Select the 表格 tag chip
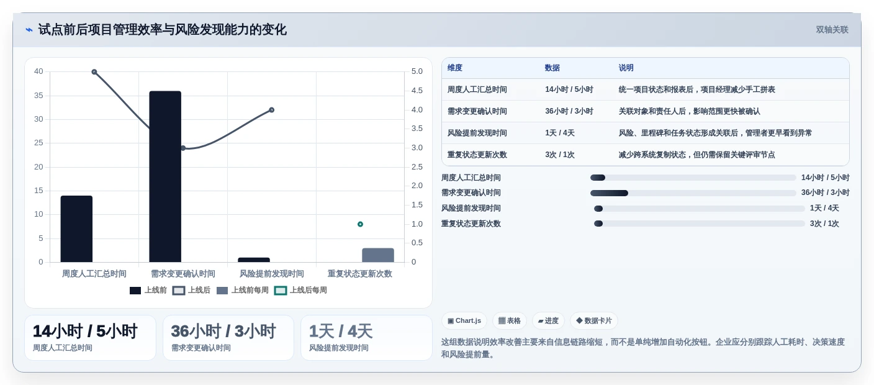874x385 pixels. point(510,320)
